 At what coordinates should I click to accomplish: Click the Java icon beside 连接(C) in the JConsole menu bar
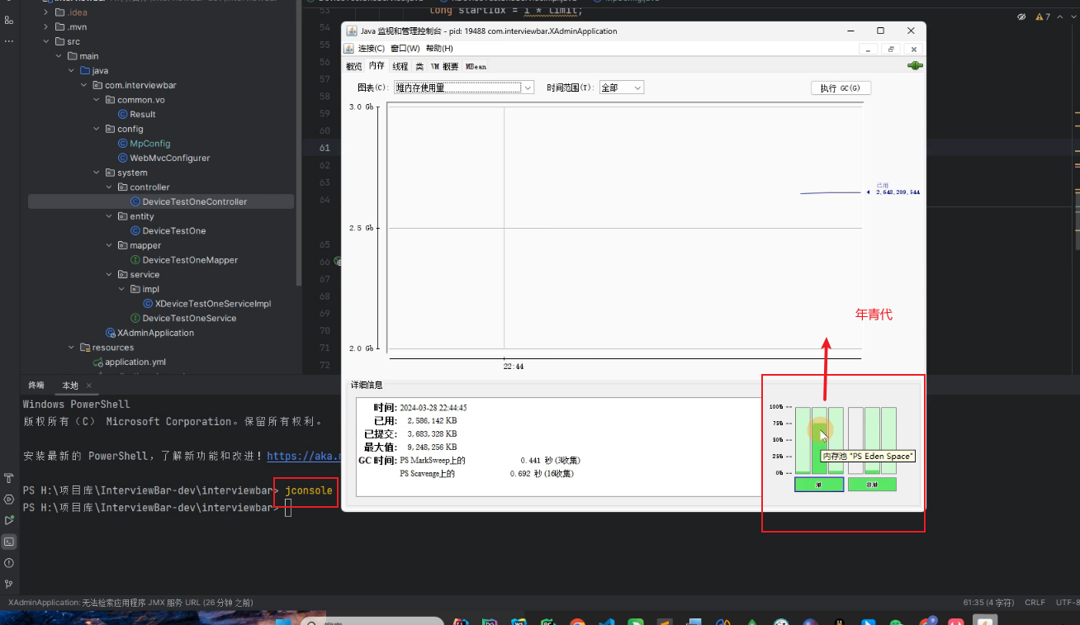tap(350, 49)
